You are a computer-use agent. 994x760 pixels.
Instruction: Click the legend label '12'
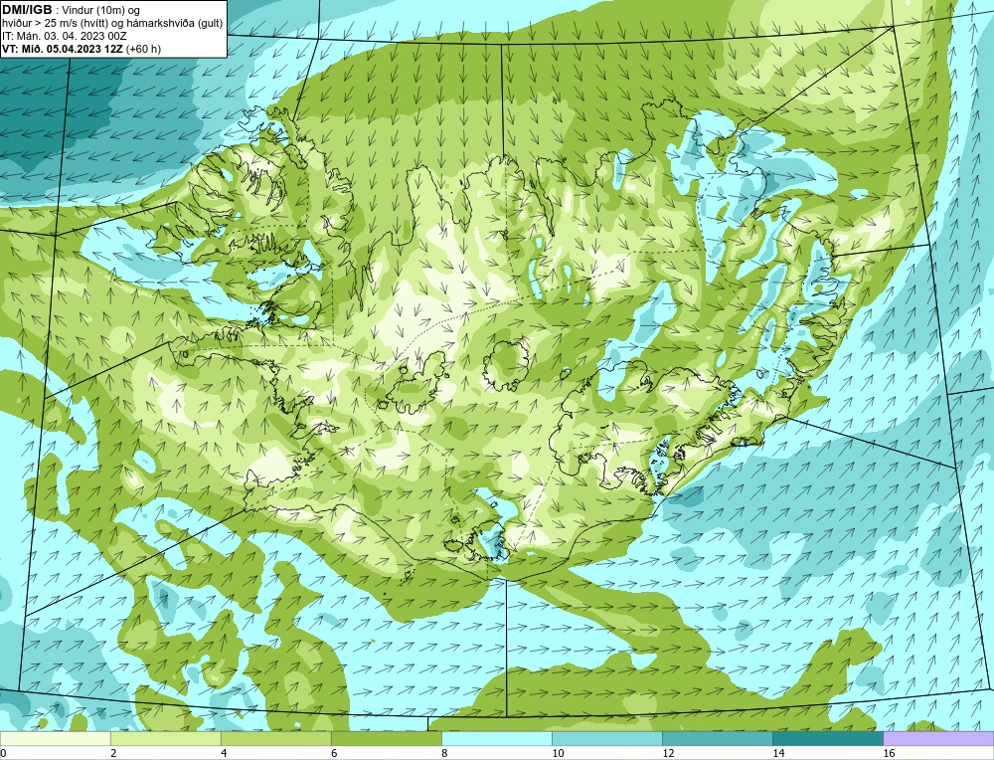(x=668, y=753)
